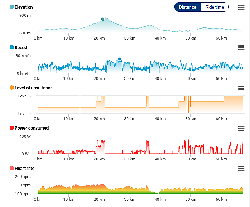Open the Level of assistance chart menu
The width and height of the screenshot is (250, 207).
coord(241,88)
